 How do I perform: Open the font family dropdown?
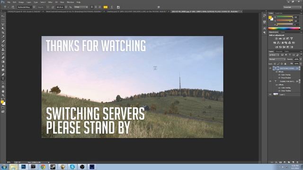click(x=34, y=7)
